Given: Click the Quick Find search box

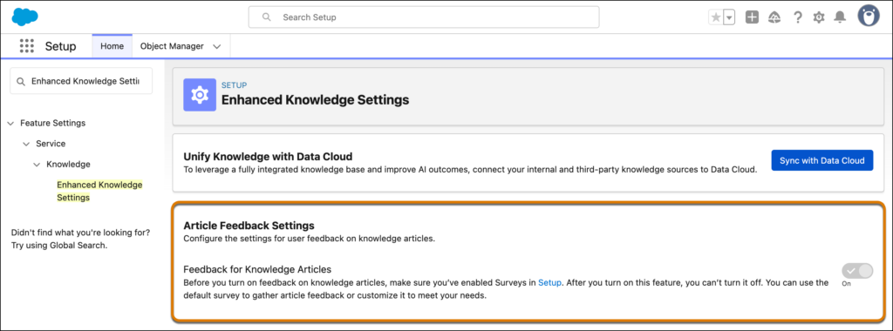Looking at the screenshot, I should click(81, 81).
